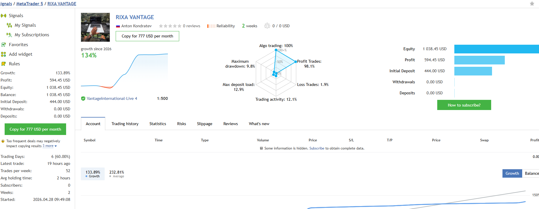The image size is (539, 209).
Task: Expand the '3 more' warnings dropdown
Action: [50, 146]
